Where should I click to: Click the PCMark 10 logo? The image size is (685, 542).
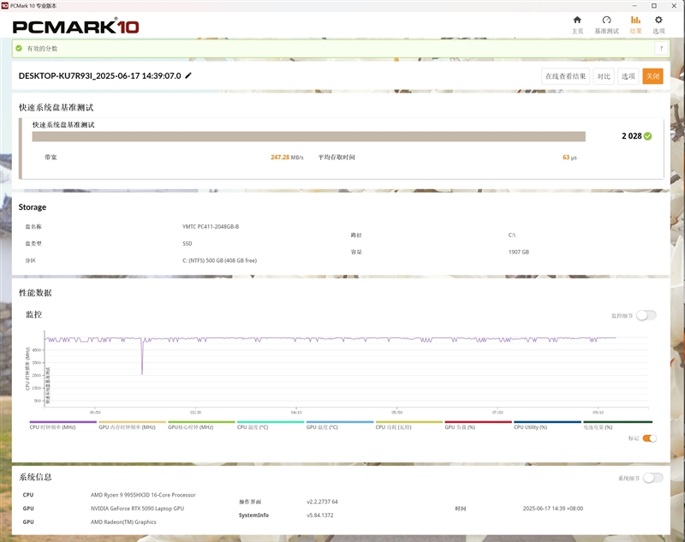[75, 27]
